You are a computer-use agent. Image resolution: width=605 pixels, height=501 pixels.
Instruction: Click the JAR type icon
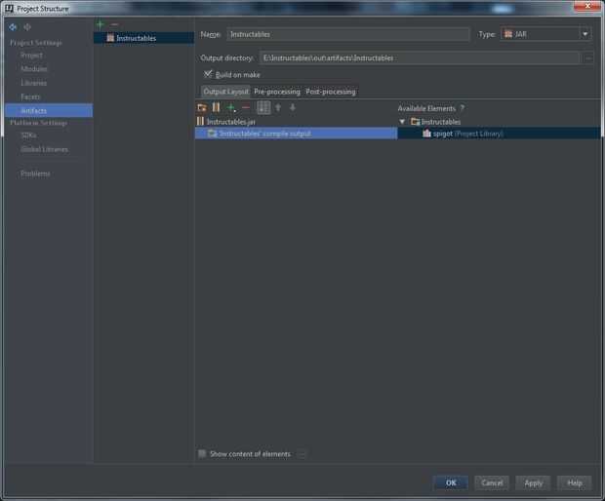point(508,34)
